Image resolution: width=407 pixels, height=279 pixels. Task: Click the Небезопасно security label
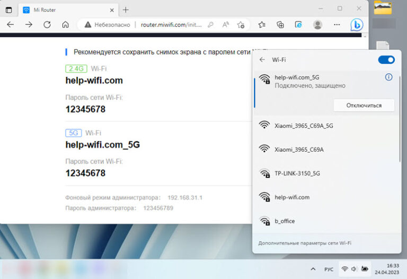click(112, 25)
